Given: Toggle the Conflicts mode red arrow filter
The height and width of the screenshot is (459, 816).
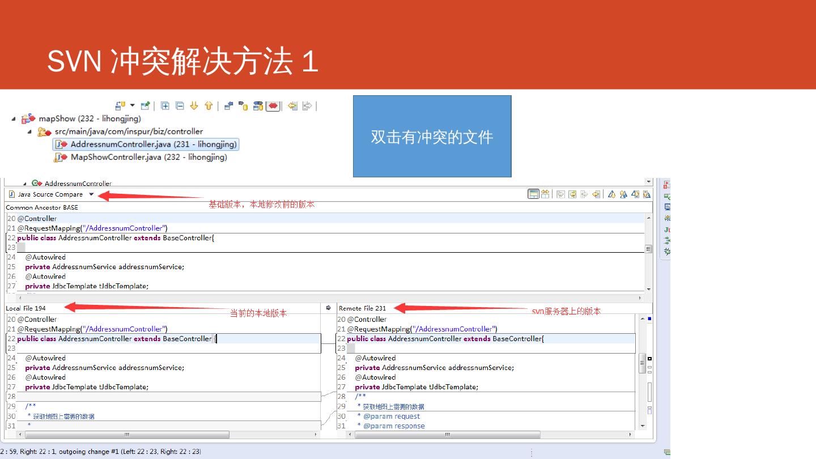Looking at the screenshot, I should tap(273, 106).
